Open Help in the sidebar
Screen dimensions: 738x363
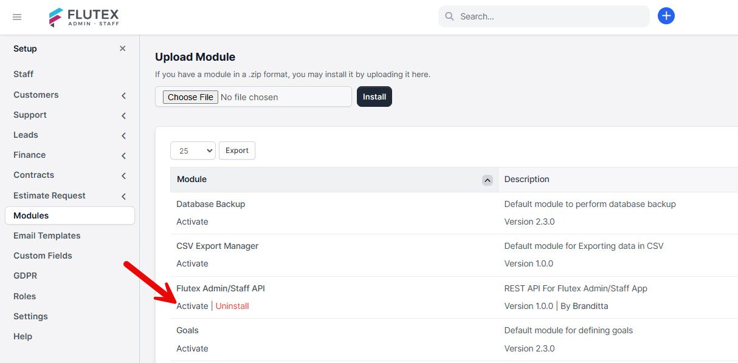click(22, 336)
